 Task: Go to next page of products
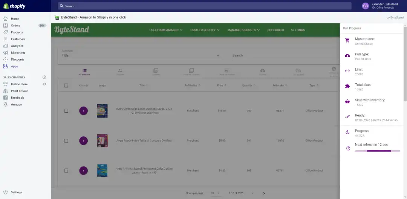(264, 193)
